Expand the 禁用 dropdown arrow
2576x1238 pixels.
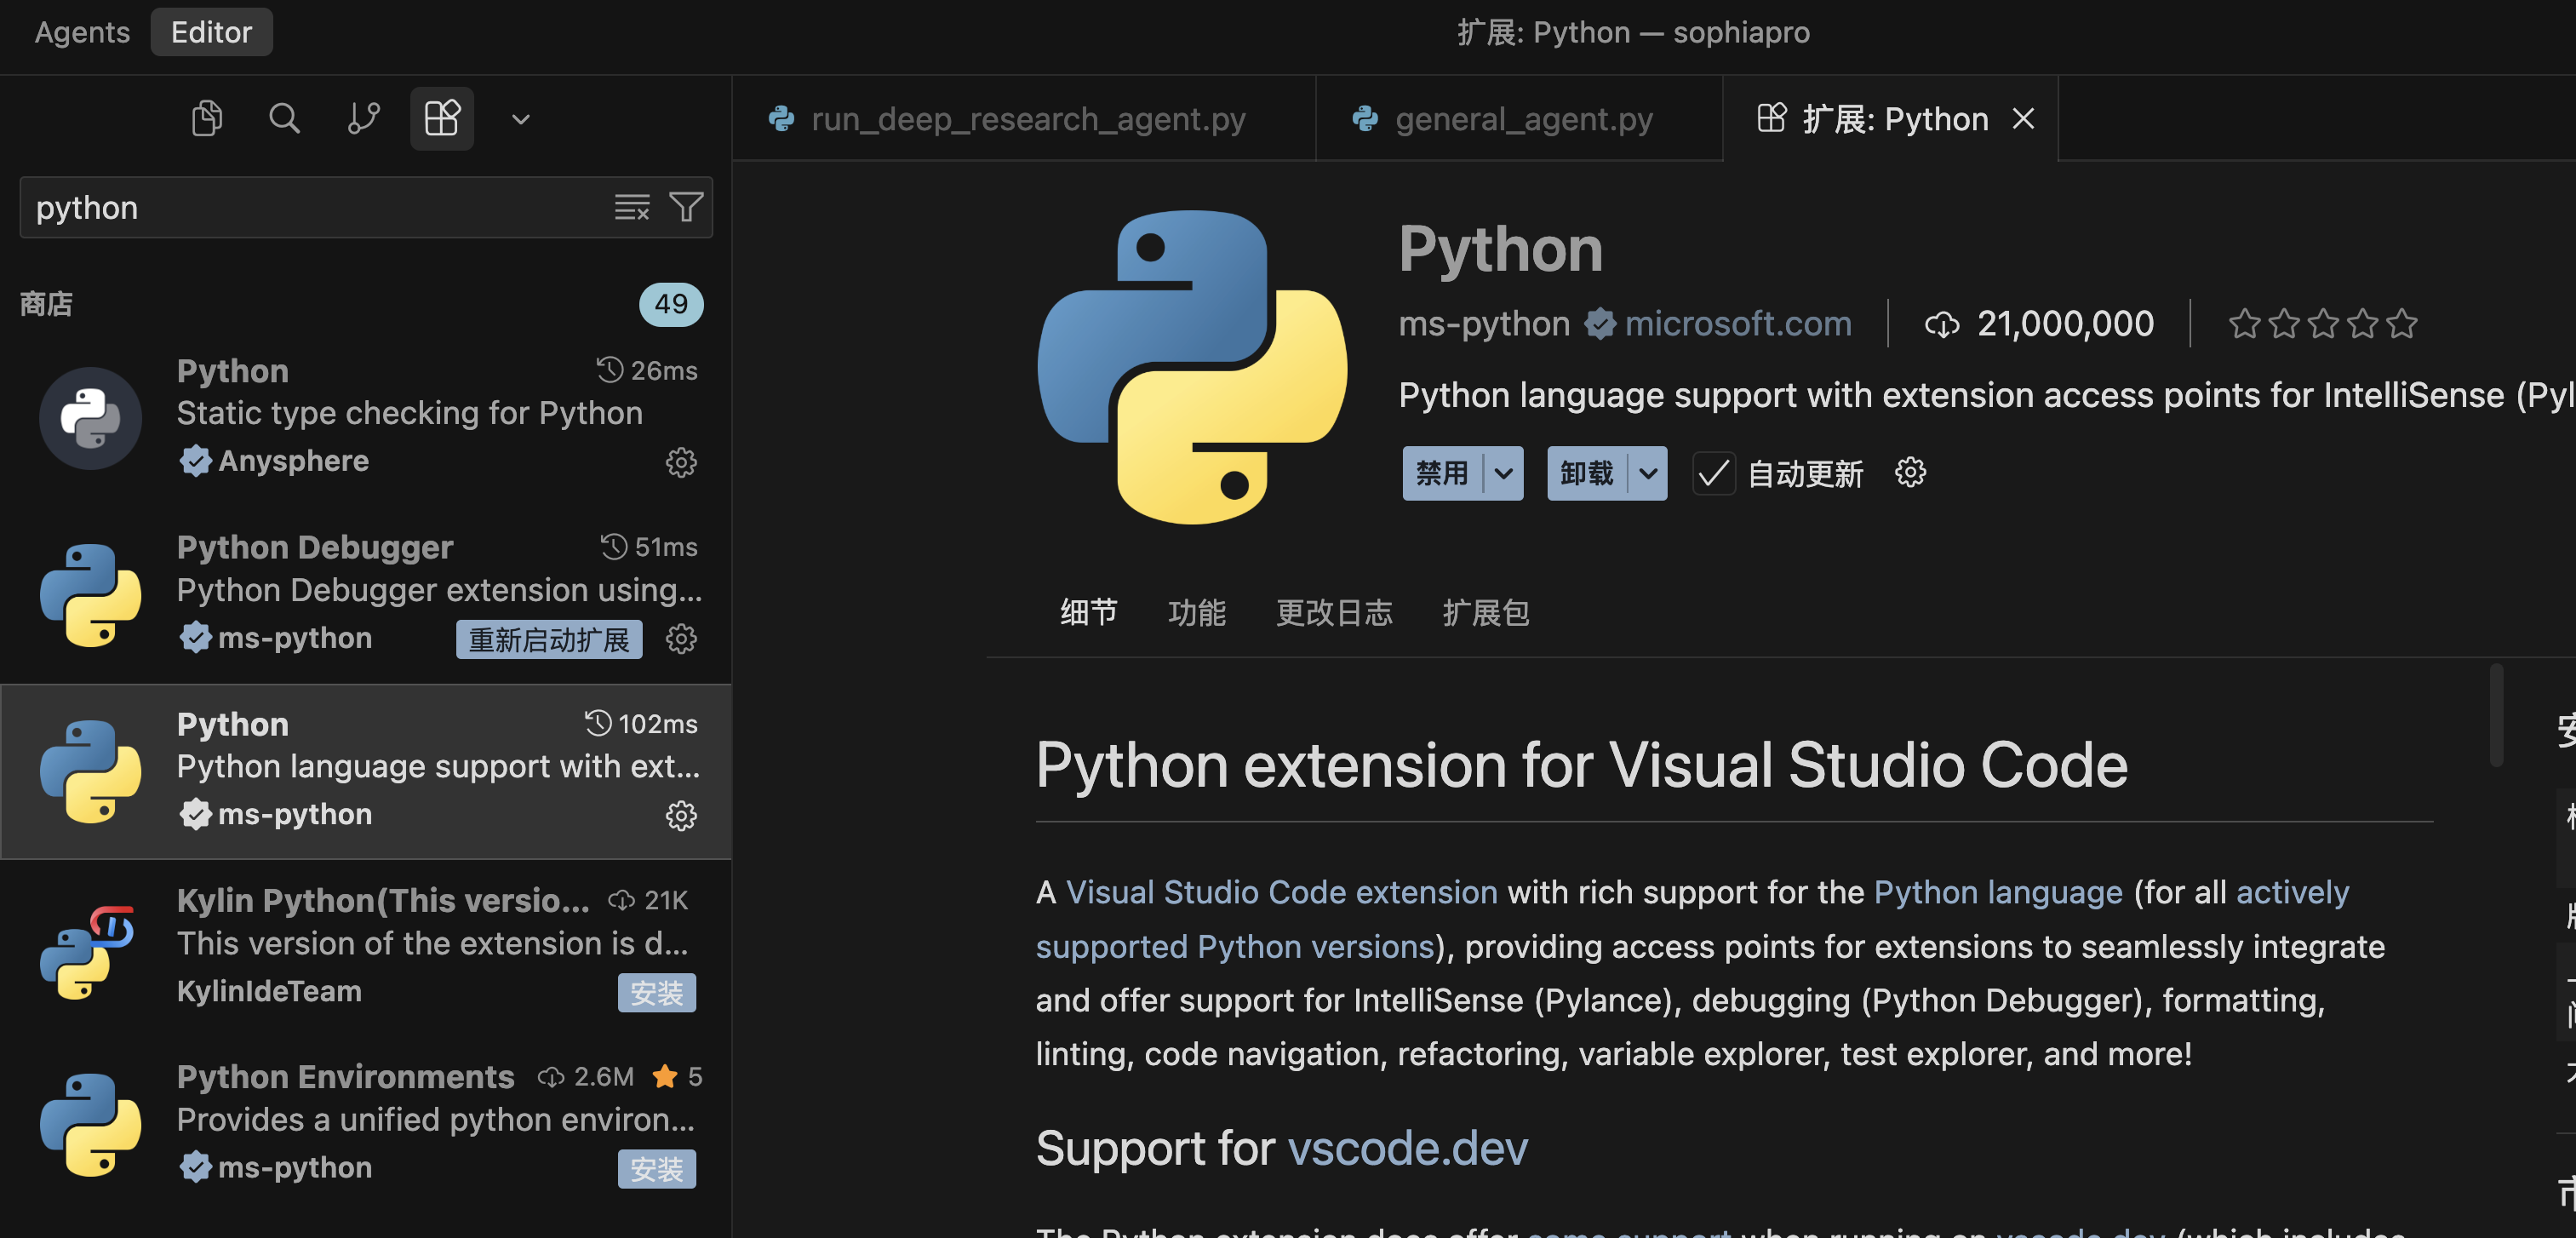click(x=1503, y=473)
